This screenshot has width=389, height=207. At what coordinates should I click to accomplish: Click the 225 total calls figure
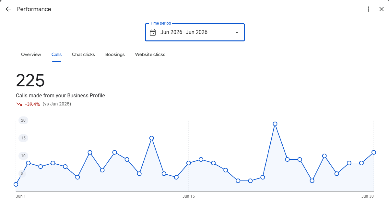coord(30,80)
